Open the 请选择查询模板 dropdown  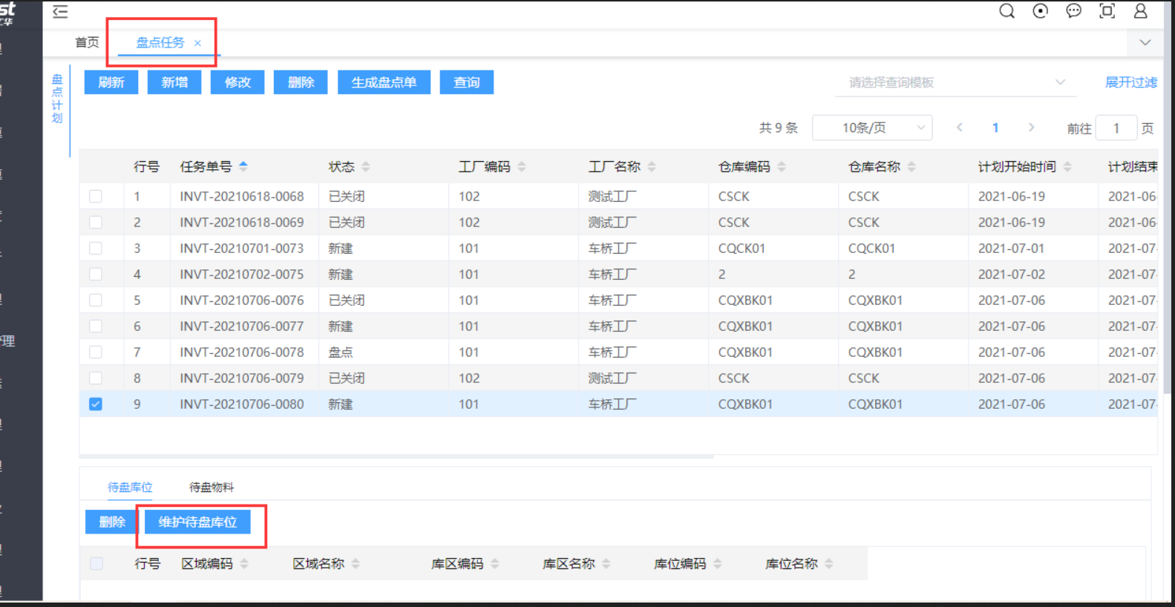(958, 82)
